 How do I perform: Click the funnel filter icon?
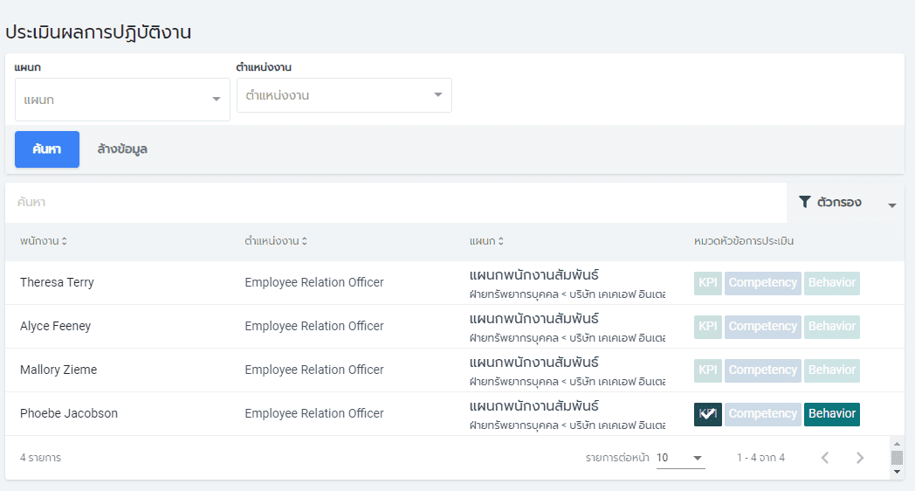[805, 202]
